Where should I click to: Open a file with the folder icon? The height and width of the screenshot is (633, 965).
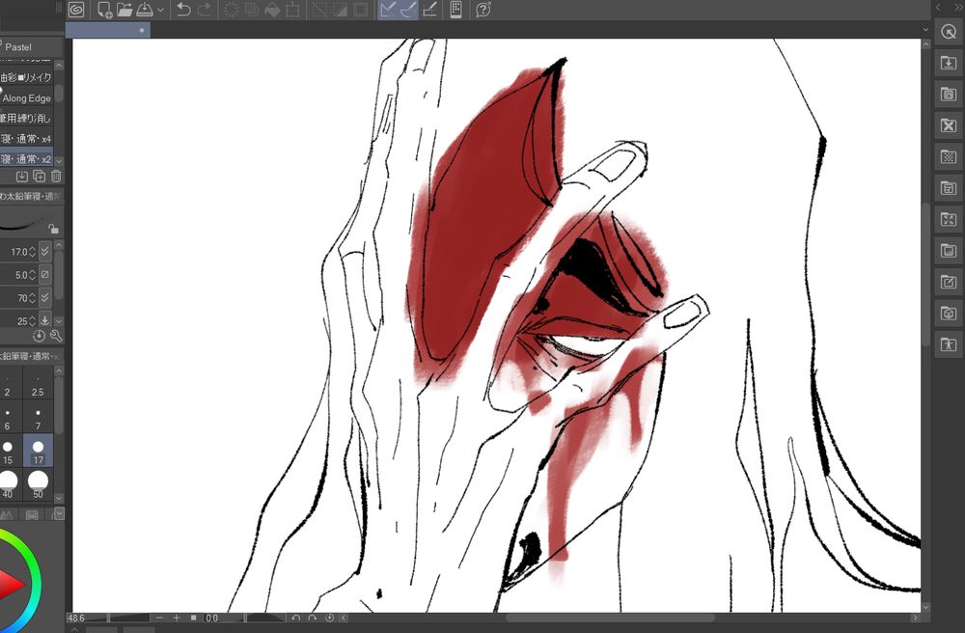click(124, 10)
